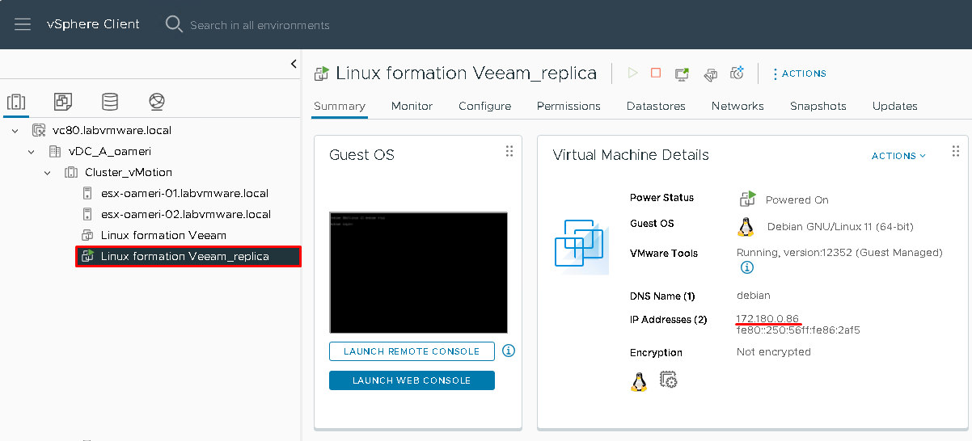Click info icon beside remote console
Image resolution: width=972 pixels, height=441 pixels.
509,351
